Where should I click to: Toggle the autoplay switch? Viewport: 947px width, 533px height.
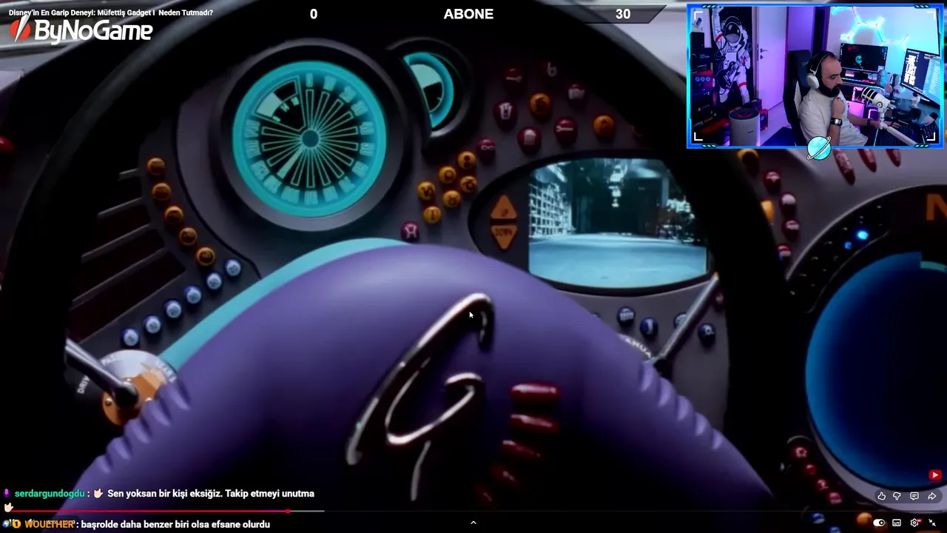pos(879,523)
